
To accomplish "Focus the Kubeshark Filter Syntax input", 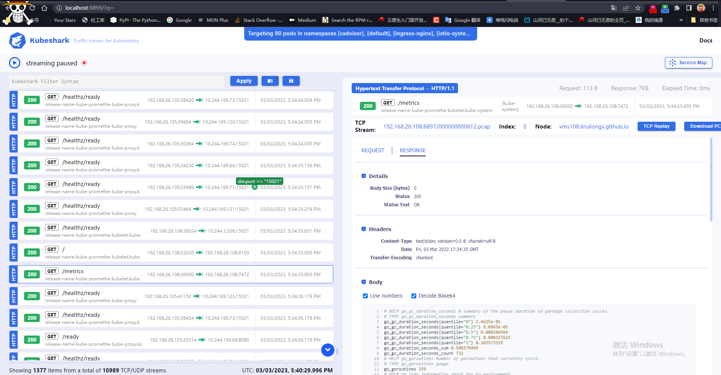I will [x=116, y=81].
